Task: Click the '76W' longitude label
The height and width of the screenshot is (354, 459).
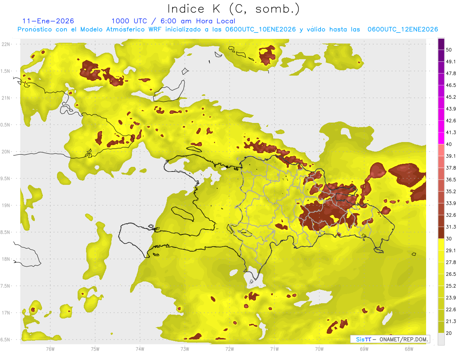Action: click(x=50, y=349)
